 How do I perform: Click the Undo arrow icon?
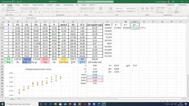[x=21, y=1]
